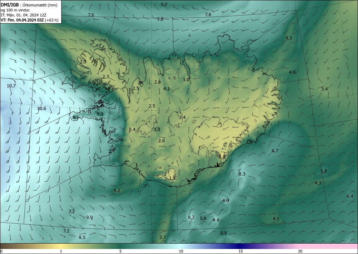358x254 pixels.
Task: Click the 7.6 value label
Action: (x=91, y=15)
